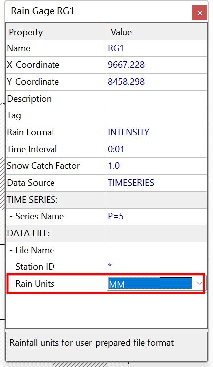Select the Data Source property label
This screenshot has height=367, width=213.
(31, 183)
